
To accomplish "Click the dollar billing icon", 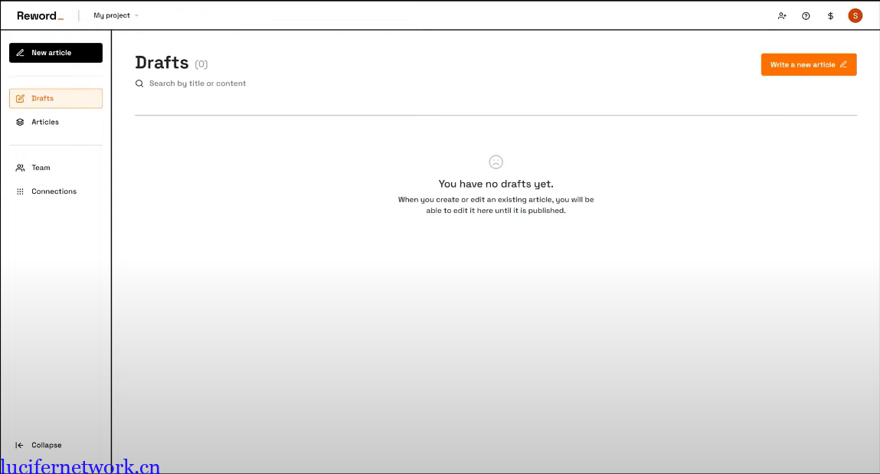I will (x=830, y=15).
